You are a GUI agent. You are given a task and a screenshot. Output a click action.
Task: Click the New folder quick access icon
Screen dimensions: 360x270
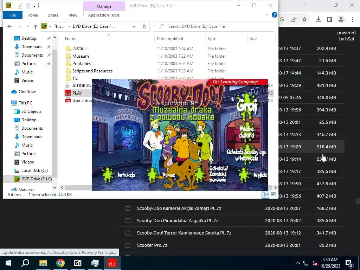pyautogui.click(x=28, y=6)
